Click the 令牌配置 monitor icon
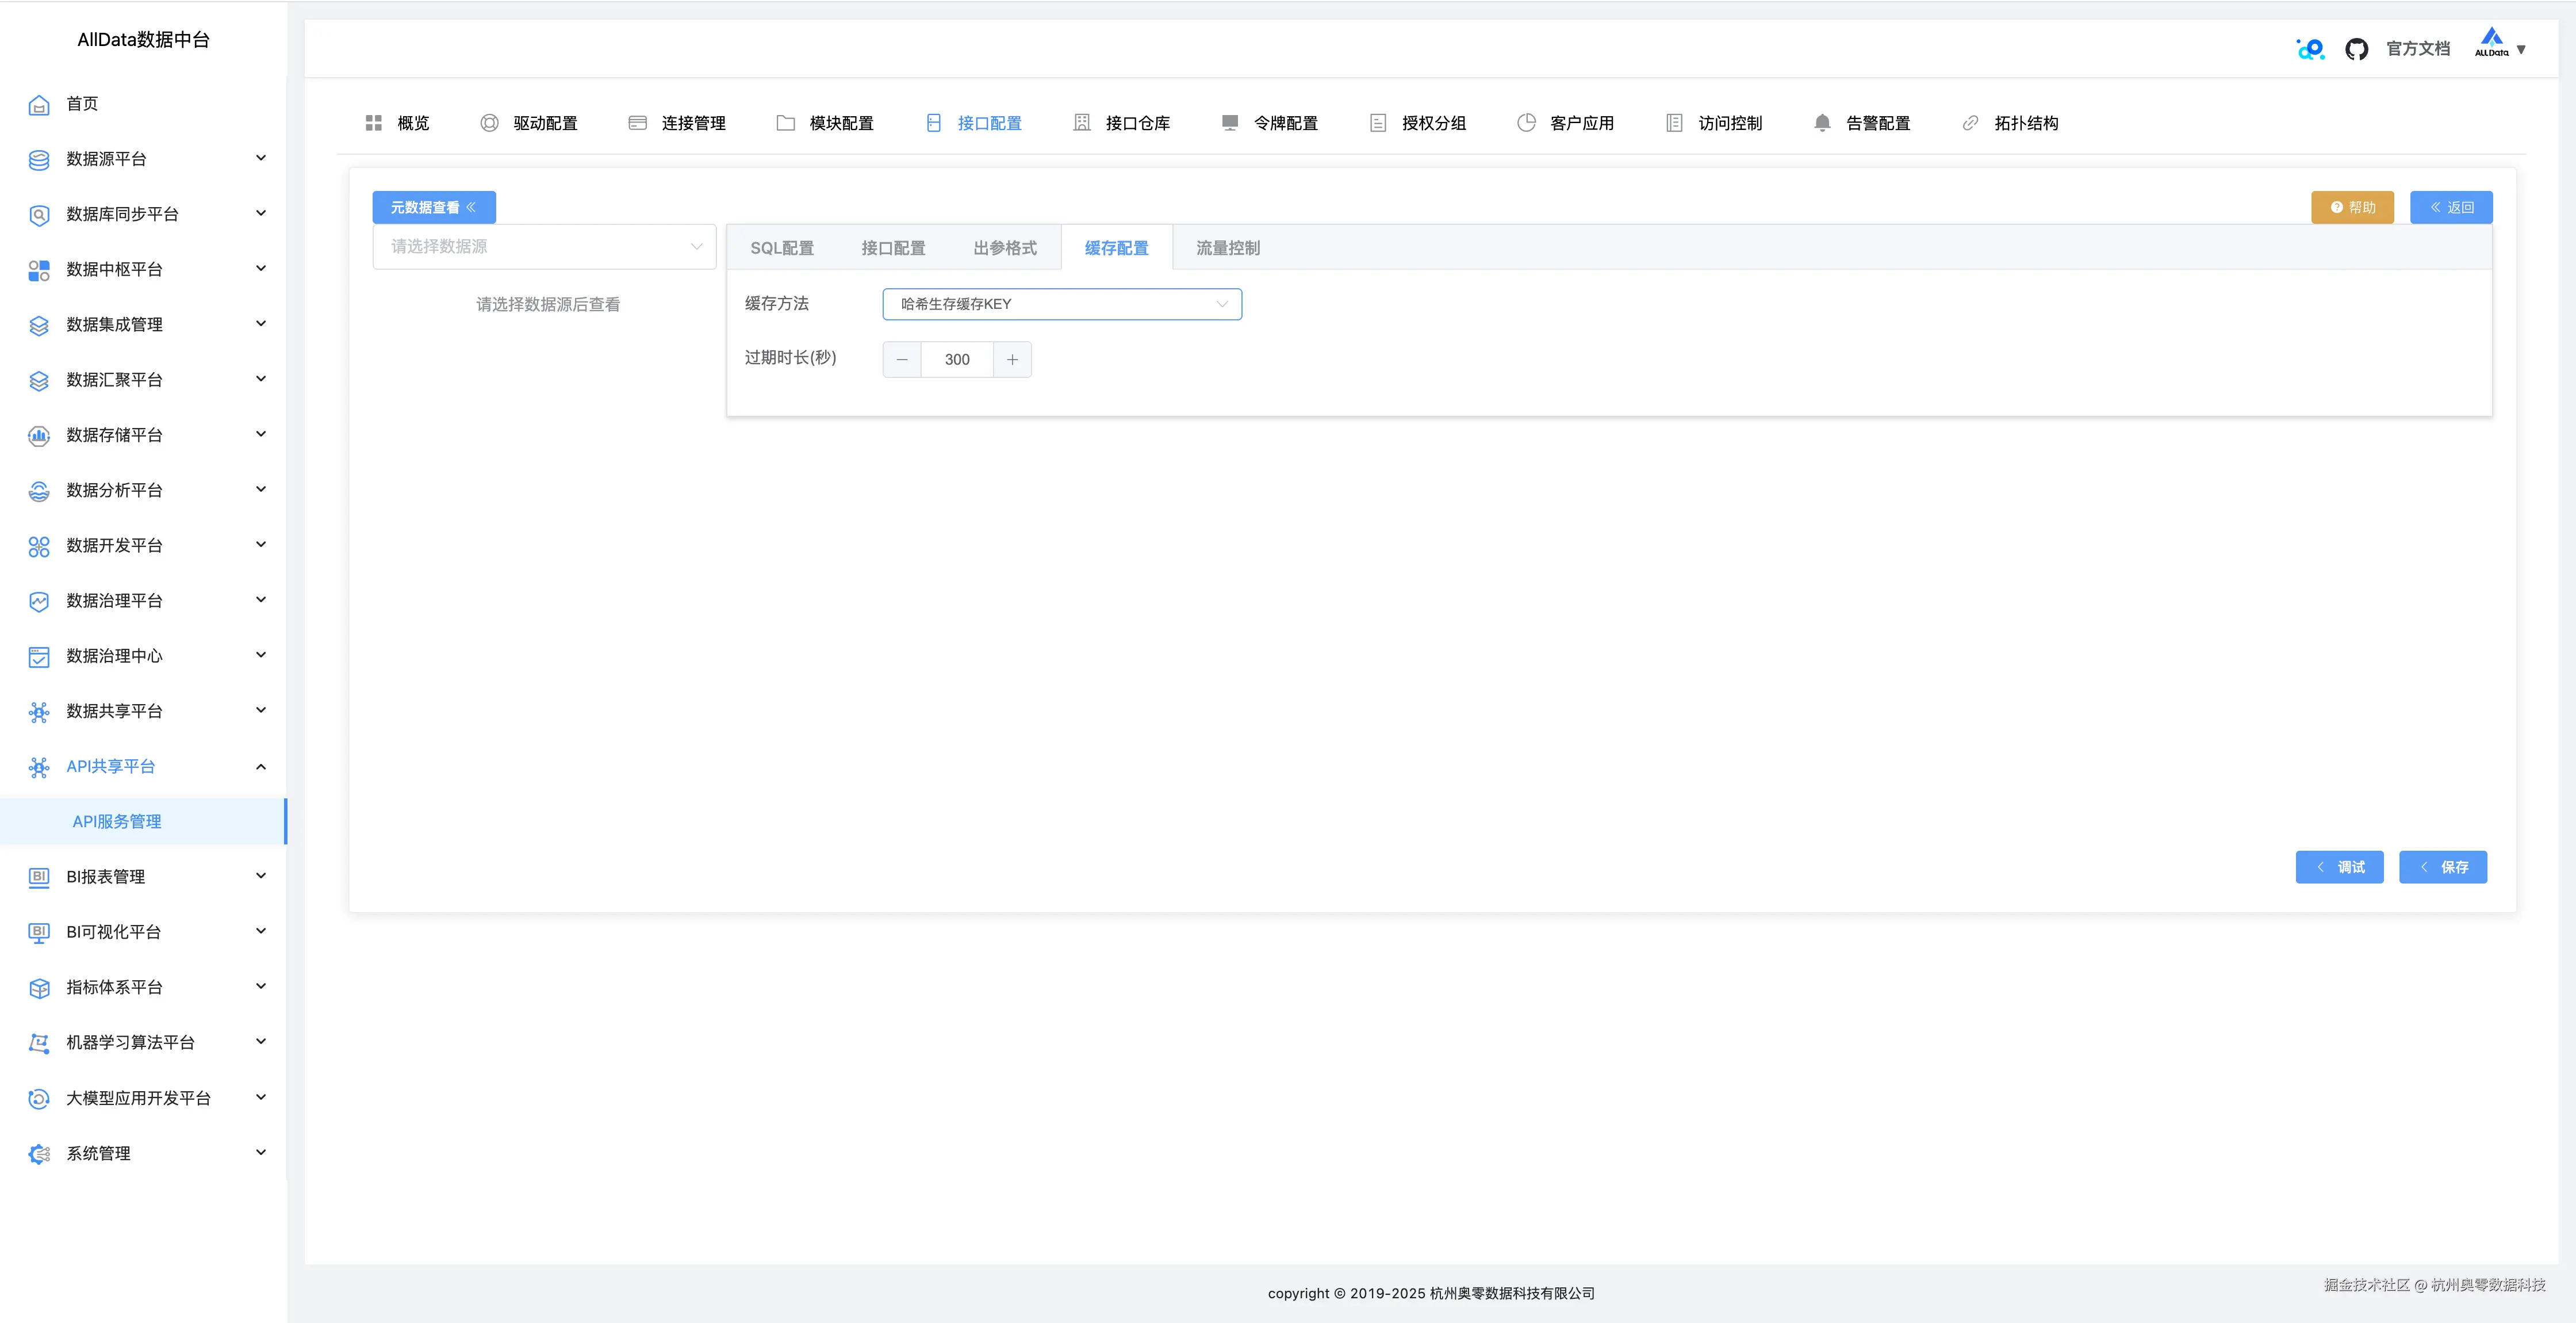Viewport: 2576px width, 1323px height. coord(1229,123)
